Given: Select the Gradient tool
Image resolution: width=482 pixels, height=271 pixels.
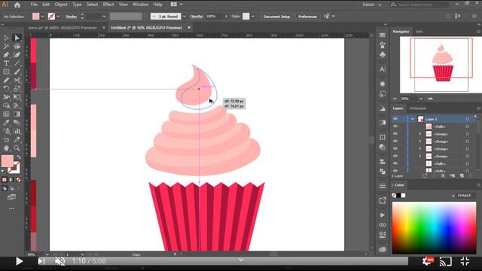Looking at the screenshot, I should tap(17, 114).
